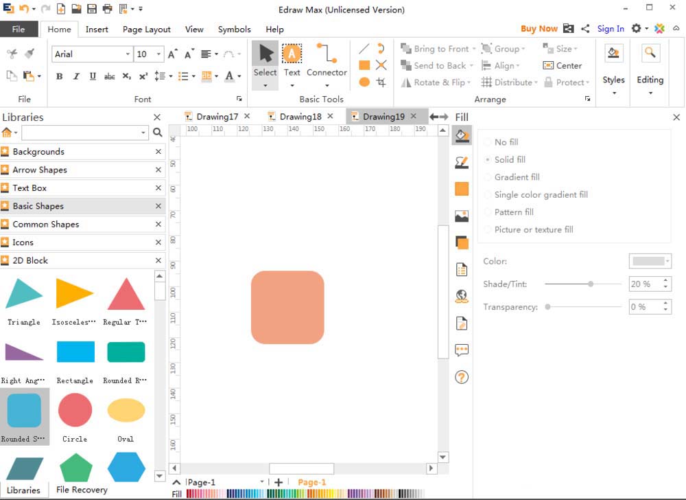
Task: Select the Gradient fill option
Action: [x=488, y=177]
